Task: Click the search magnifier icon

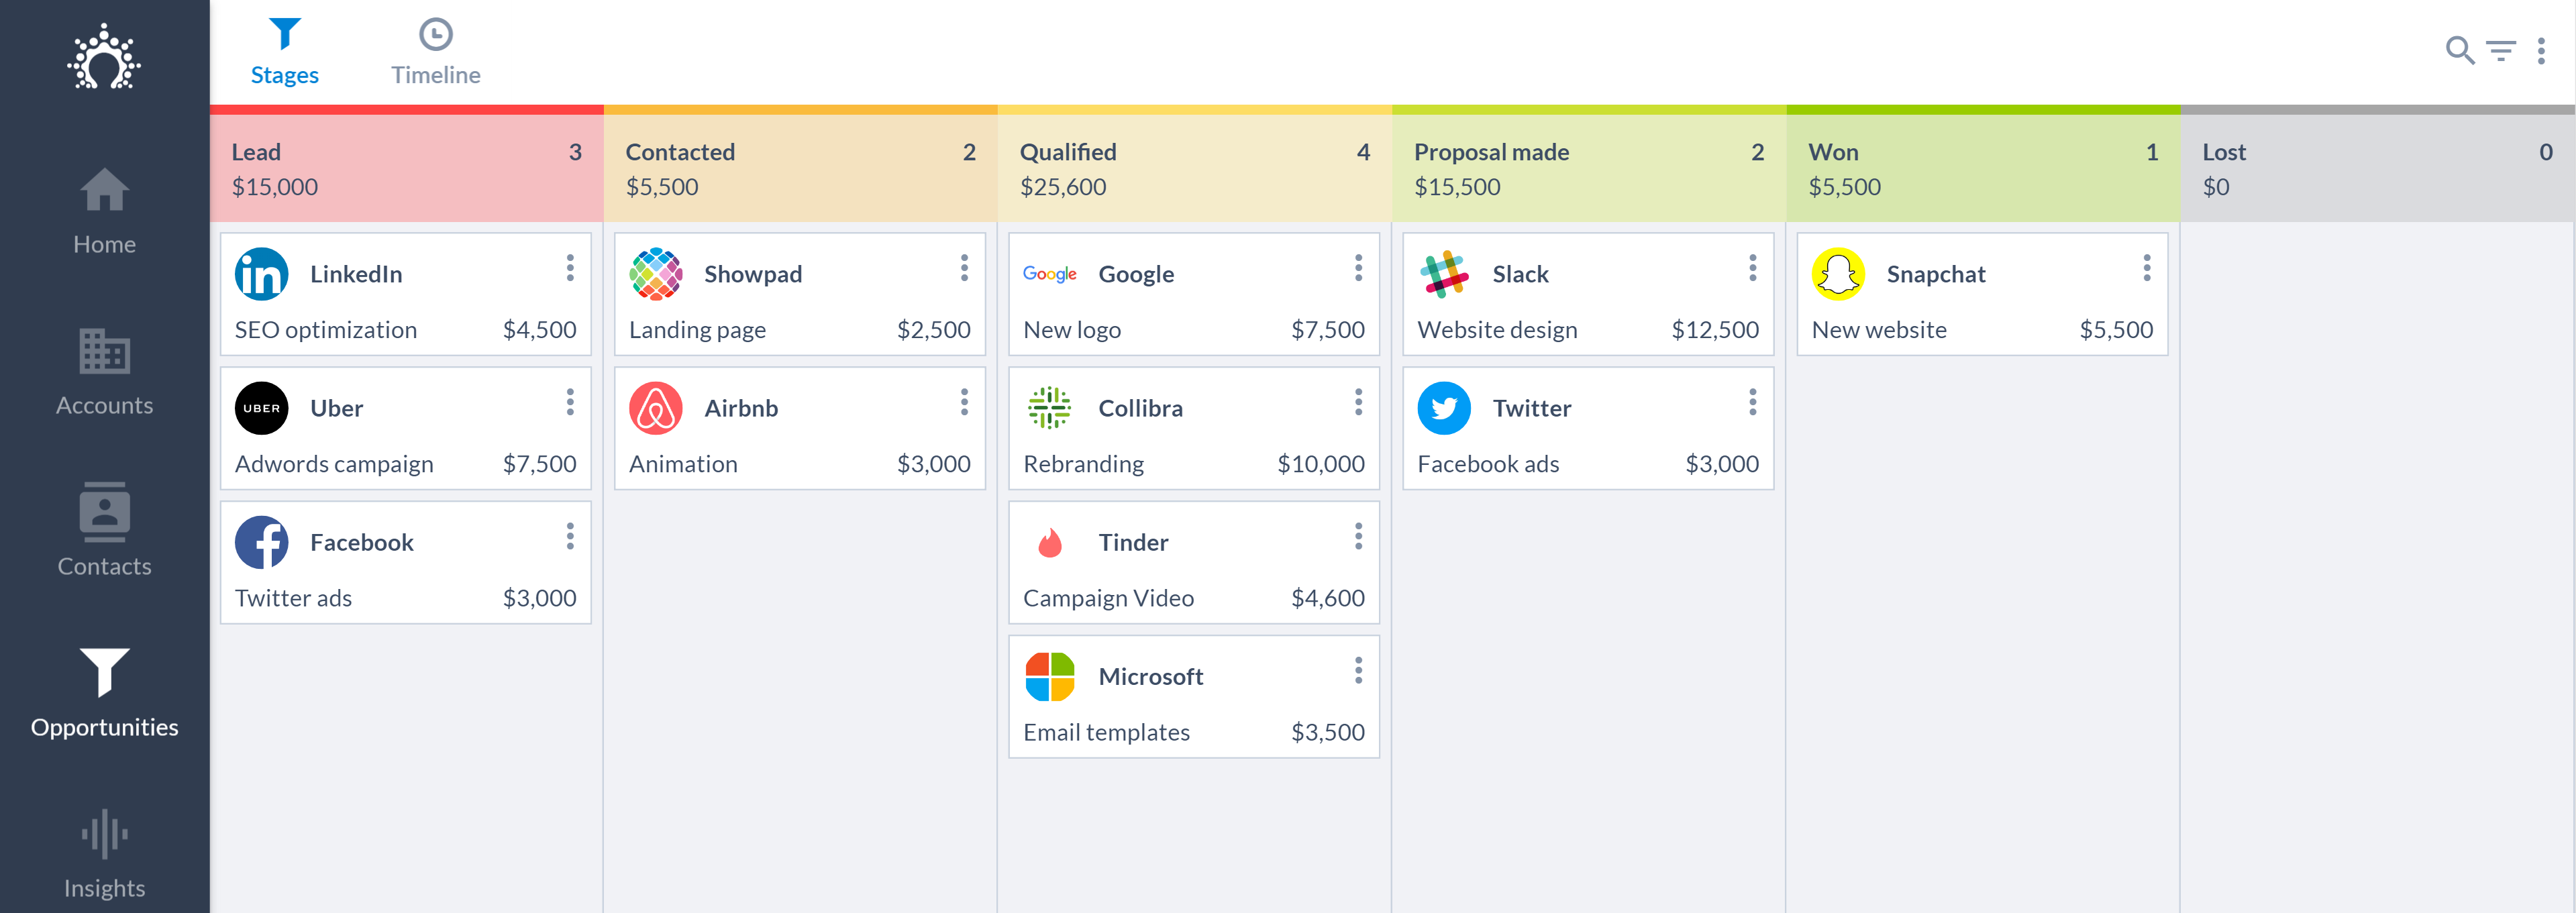Action: [2459, 50]
